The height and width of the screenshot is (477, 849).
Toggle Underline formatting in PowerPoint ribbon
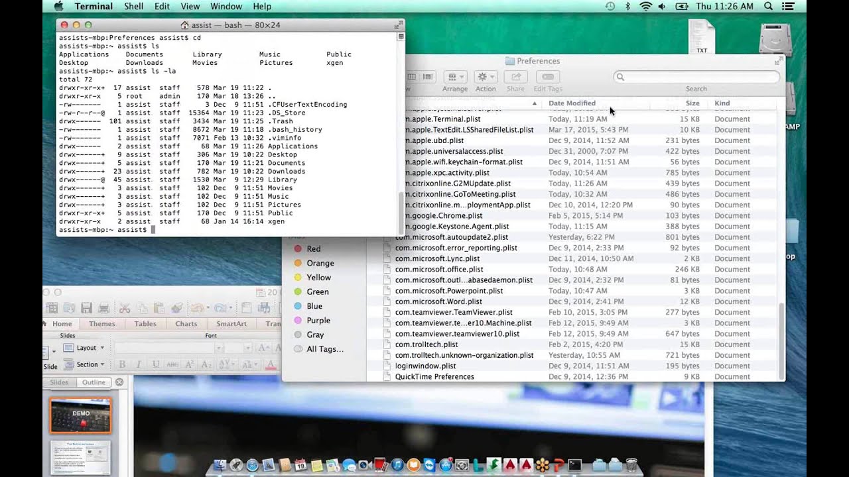point(156,364)
